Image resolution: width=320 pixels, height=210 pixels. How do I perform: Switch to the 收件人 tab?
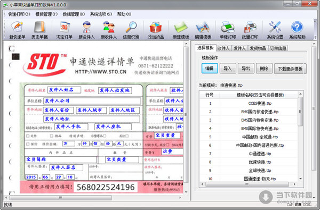pos(223,48)
